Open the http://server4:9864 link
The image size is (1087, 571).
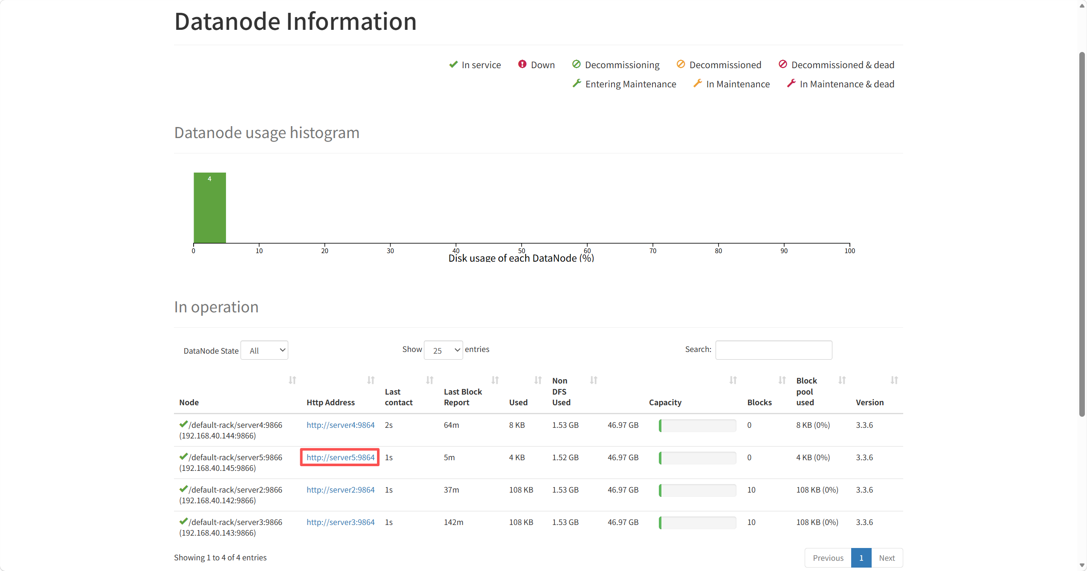[x=340, y=425]
